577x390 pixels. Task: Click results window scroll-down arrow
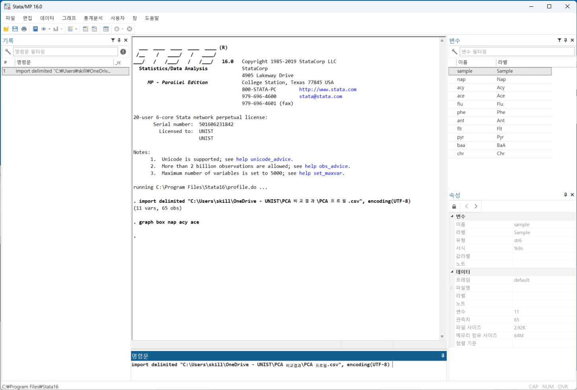(442, 336)
